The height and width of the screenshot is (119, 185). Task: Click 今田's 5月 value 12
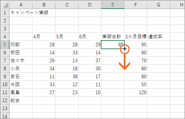point(67,85)
